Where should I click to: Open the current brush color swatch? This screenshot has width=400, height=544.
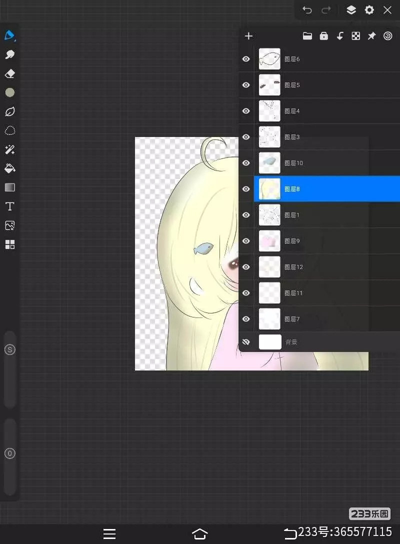[x=9, y=92]
